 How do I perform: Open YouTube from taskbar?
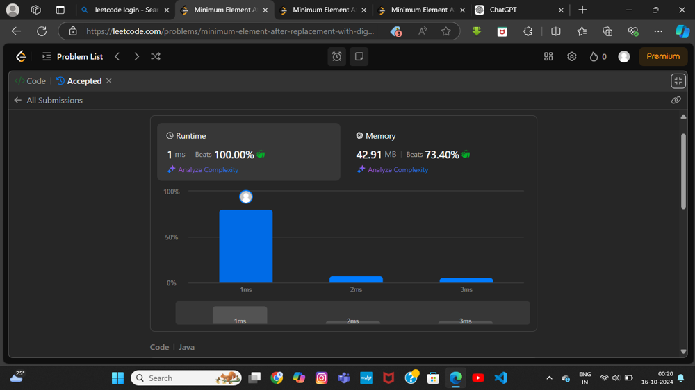point(478,378)
